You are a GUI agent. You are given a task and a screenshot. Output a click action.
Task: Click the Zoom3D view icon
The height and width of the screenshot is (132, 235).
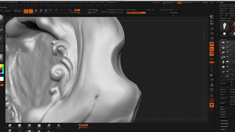coord(211,81)
